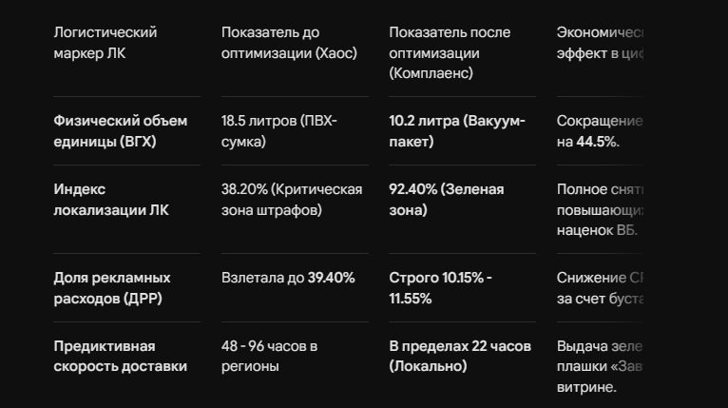This screenshot has width=728, height=408.
Task: Click the 'Индекс локализации ЛК' row label
Action: (x=111, y=200)
